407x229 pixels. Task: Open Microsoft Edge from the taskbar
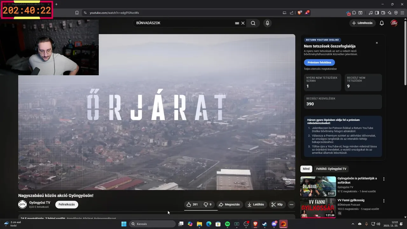coord(209,224)
